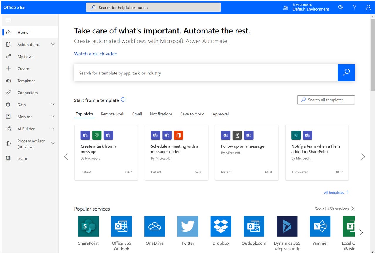This screenshot has width=376, height=254.
Task: Open the settings gear in the top bar
Action: click(x=340, y=7)
